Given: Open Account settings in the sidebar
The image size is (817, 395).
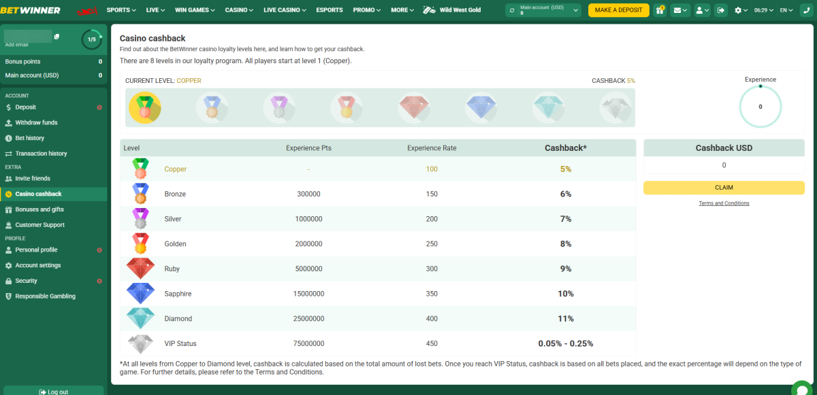Looking at the screenshot, I should coord(54,265).
